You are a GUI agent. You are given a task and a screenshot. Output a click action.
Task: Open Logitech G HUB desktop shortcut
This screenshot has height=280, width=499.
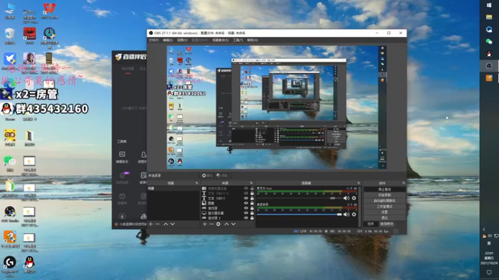(10, 266)
